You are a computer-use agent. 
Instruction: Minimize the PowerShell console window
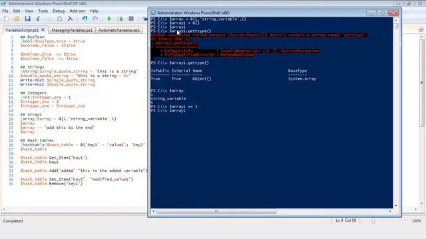pos(371,13)
